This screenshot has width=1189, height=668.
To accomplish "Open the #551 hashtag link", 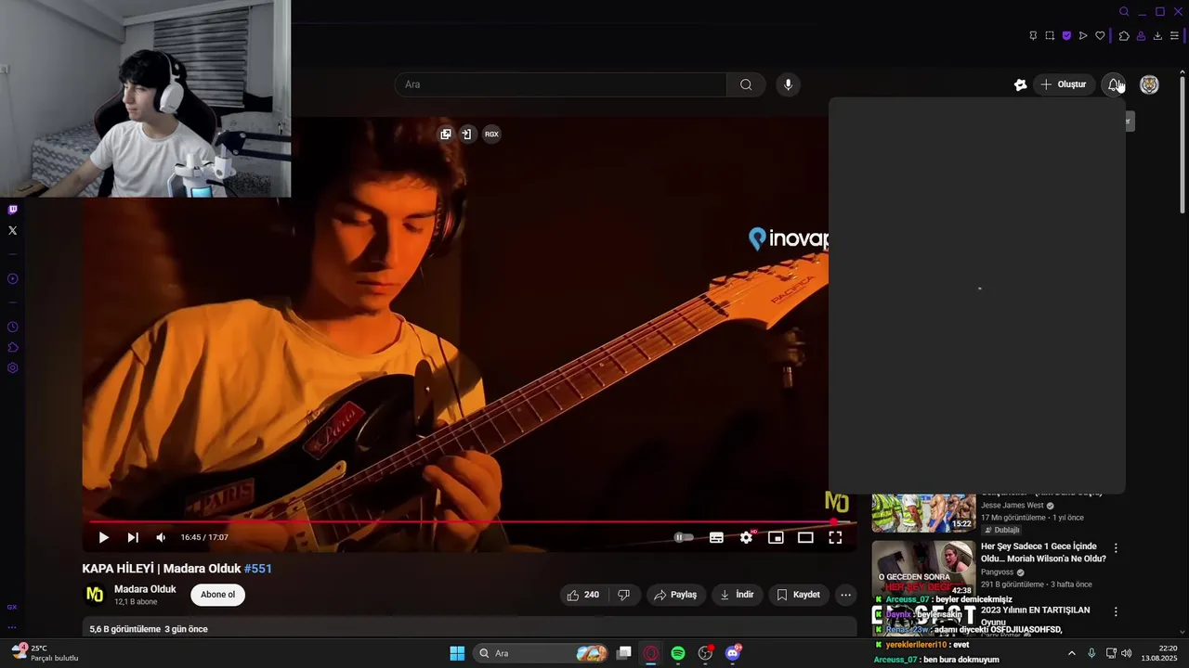I will click(258, 569).
